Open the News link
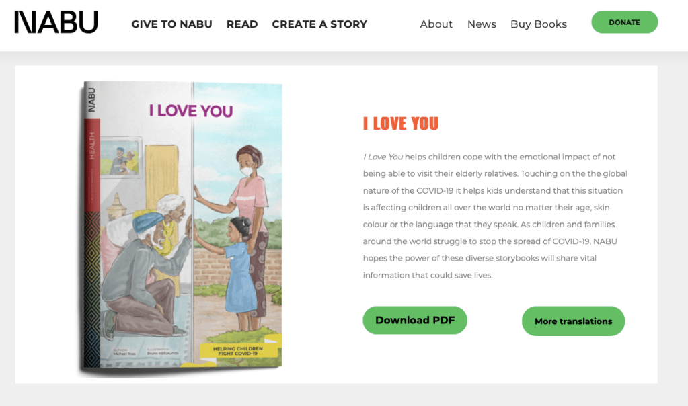Screen dimensions: 688x406 tap(482, 24)
